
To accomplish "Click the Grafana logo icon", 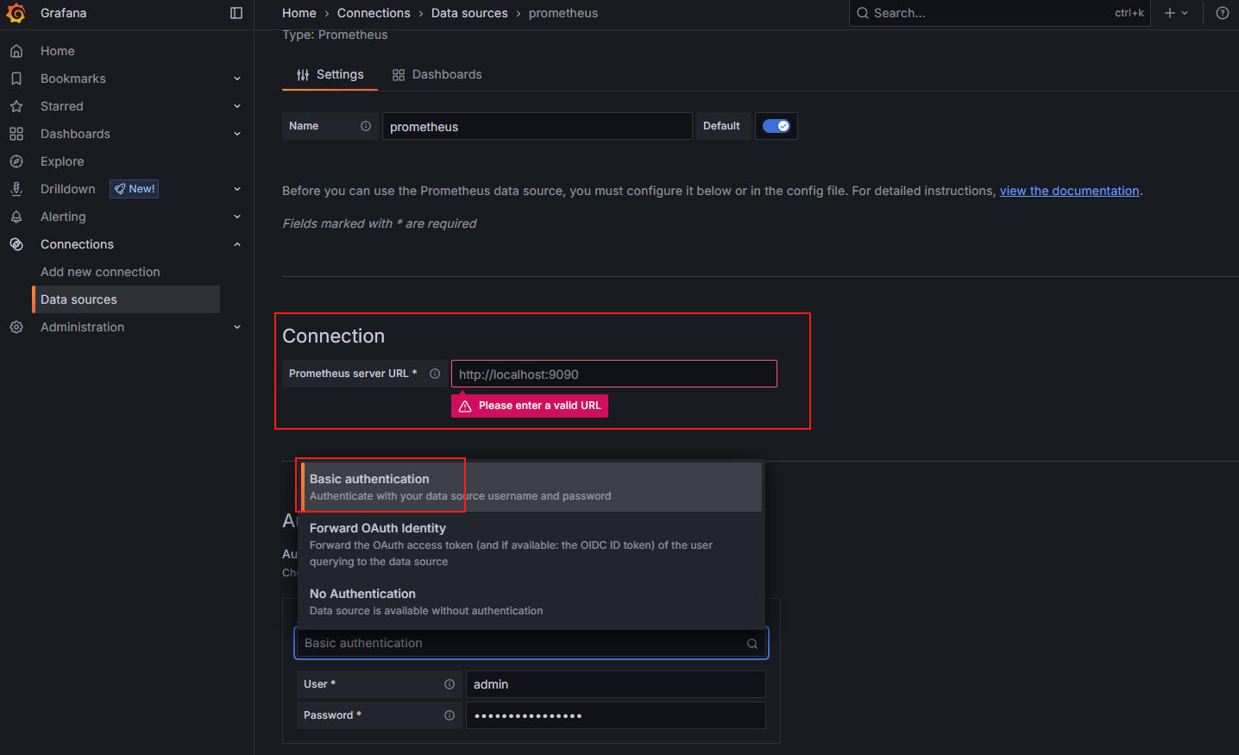I will pos(16,13).
